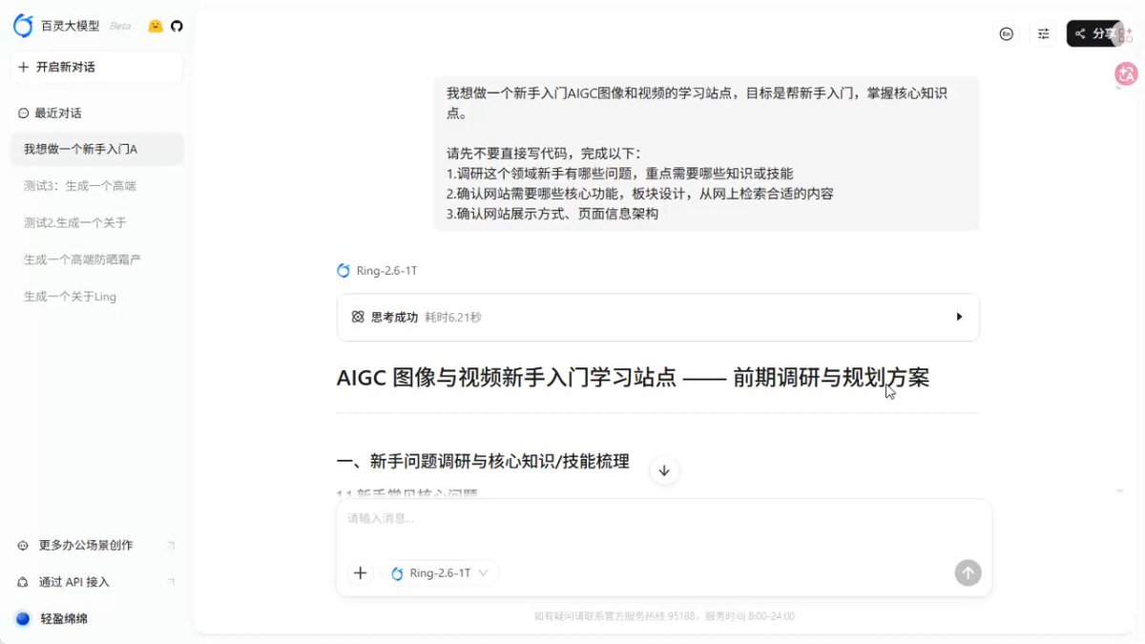The width and height of the screenshot is (1145, 644).
Task: Click the user message bubble text
Action: pos(706,154)
